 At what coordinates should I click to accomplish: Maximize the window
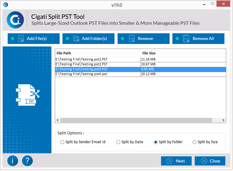[212, 4]
